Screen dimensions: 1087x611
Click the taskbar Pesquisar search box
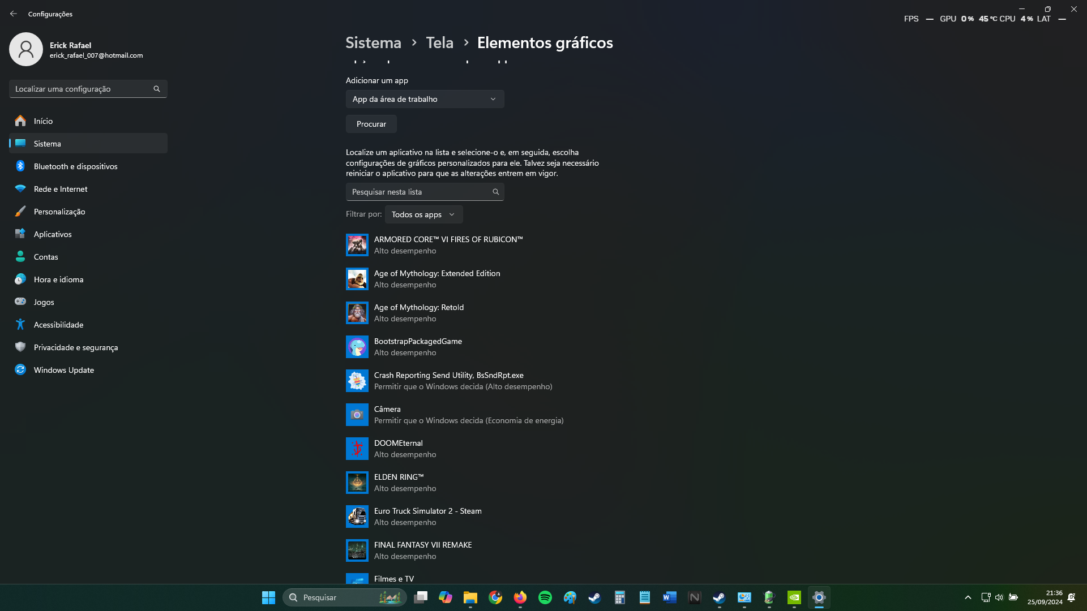[x=345, y=597]
